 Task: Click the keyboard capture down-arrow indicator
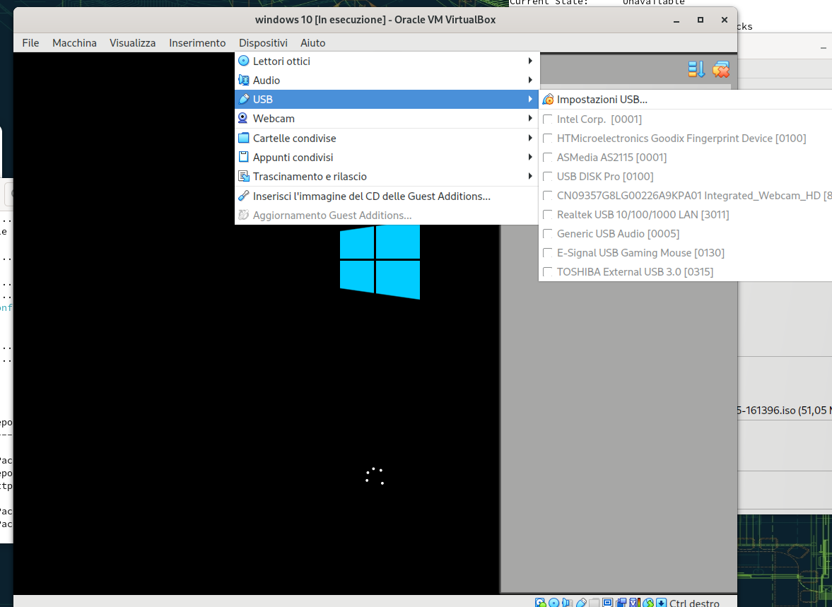[661, 603]
